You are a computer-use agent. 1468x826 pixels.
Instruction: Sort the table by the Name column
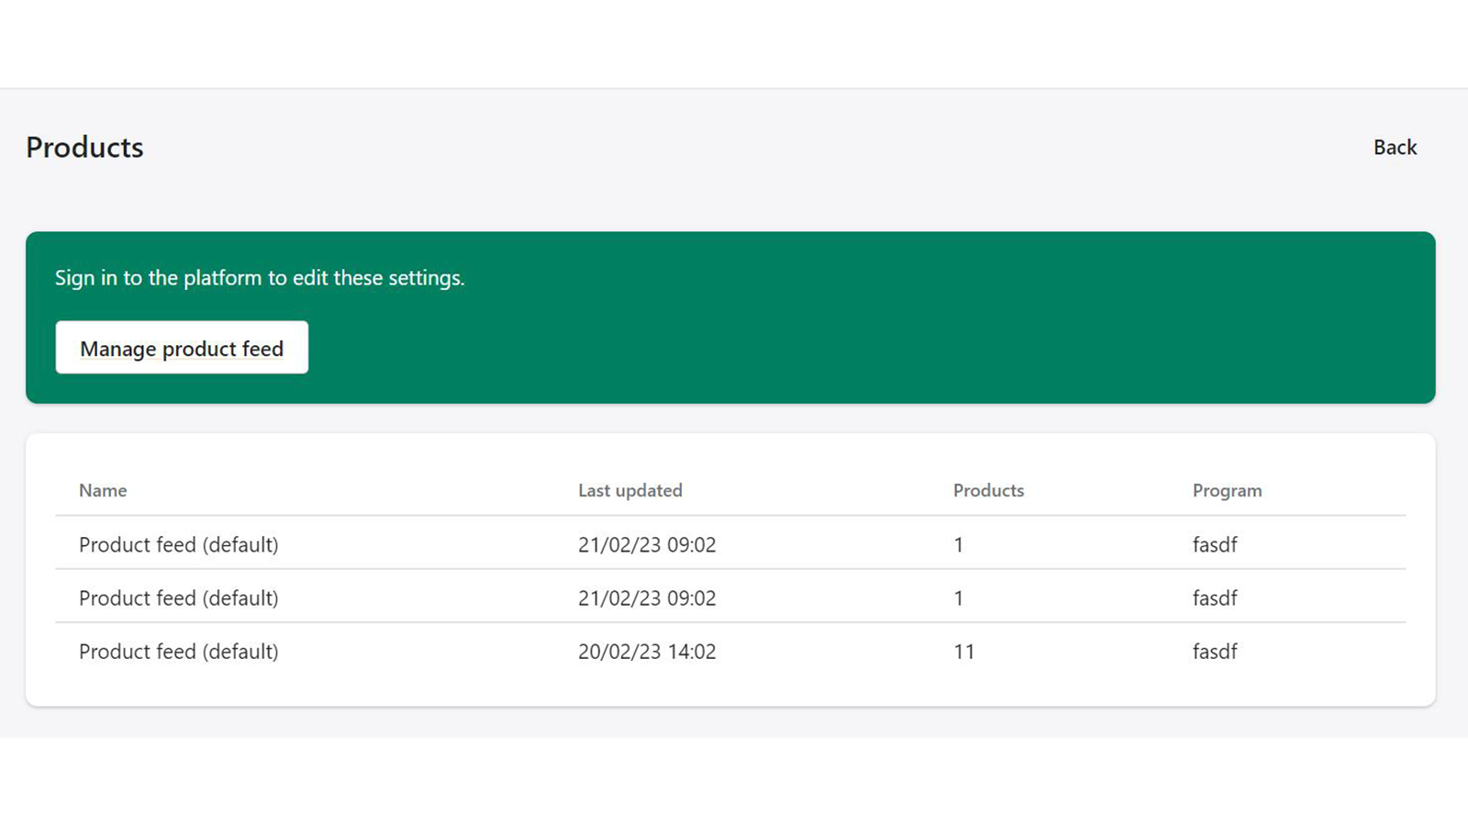pyautogui.click(x=102, y=490)
